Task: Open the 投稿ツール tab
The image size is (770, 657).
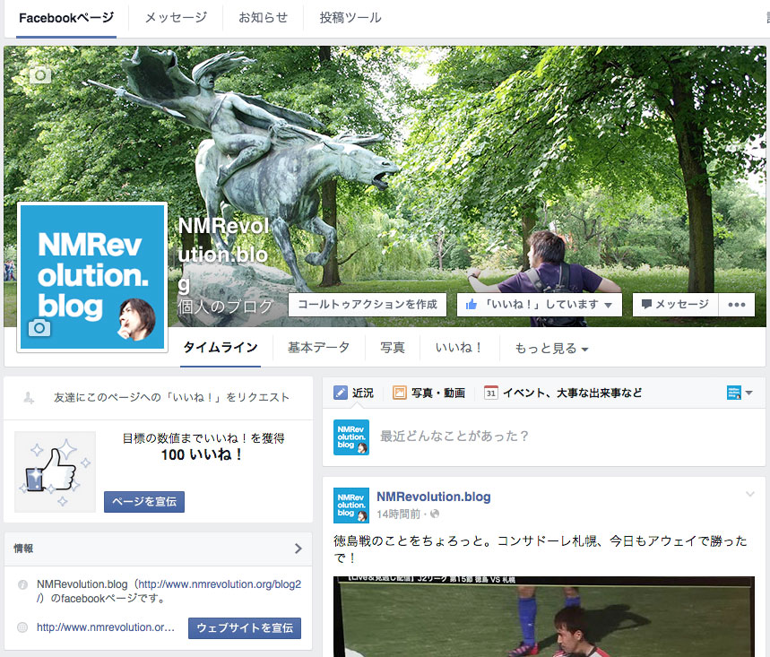Action: pyautogui.click(x=350, y=18)
